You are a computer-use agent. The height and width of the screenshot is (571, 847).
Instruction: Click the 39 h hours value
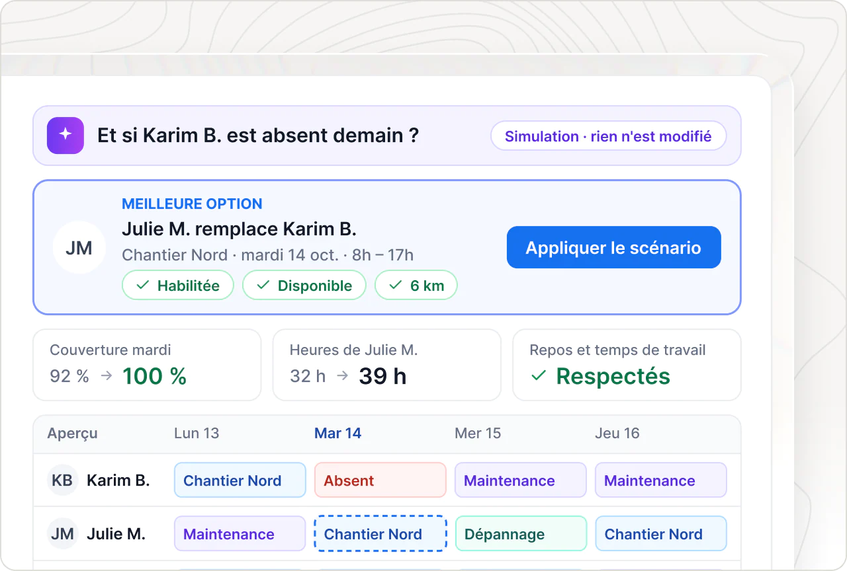(382, 376)
